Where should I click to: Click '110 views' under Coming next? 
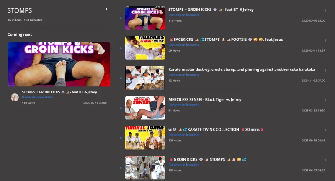[x=28, y=103]
